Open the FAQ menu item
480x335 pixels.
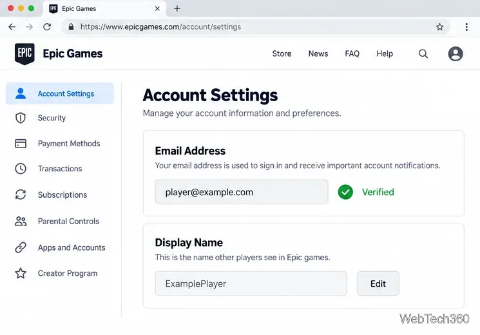(352, 54)
